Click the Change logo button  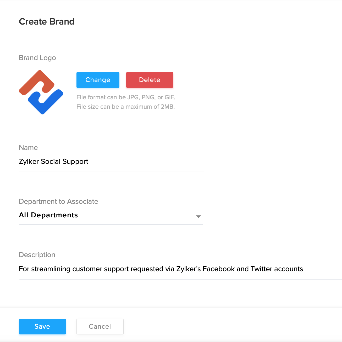[x=98, y=80]
